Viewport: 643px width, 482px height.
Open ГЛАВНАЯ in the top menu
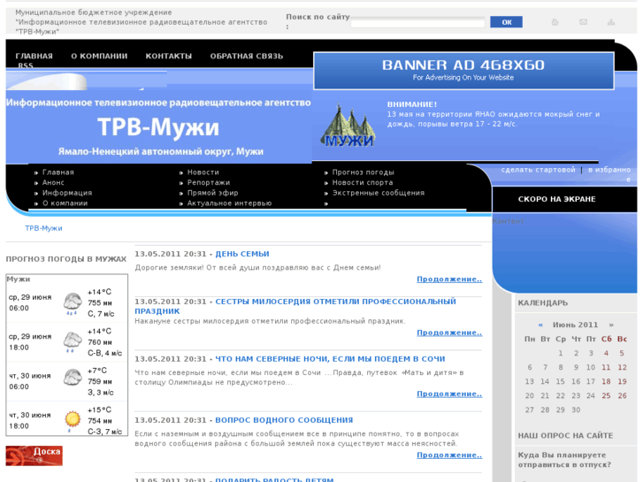coord(34,57)
